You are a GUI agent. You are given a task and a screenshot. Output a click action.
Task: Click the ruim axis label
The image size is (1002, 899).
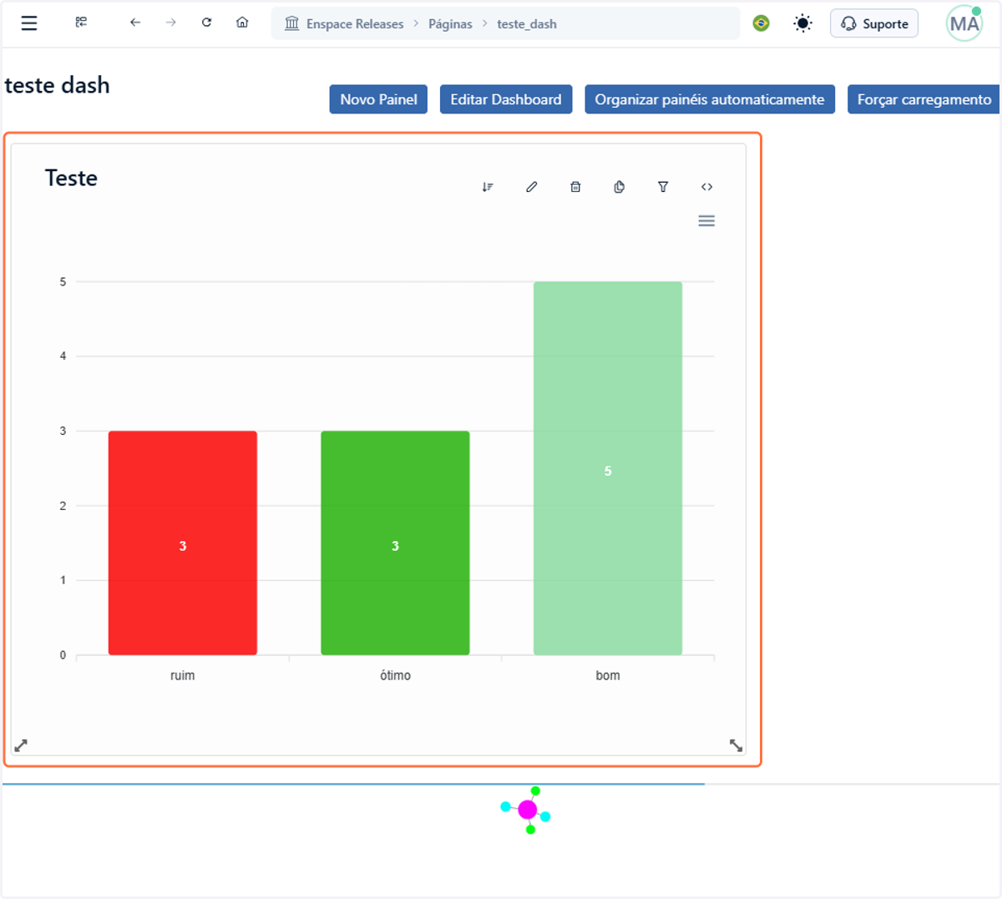182,675
